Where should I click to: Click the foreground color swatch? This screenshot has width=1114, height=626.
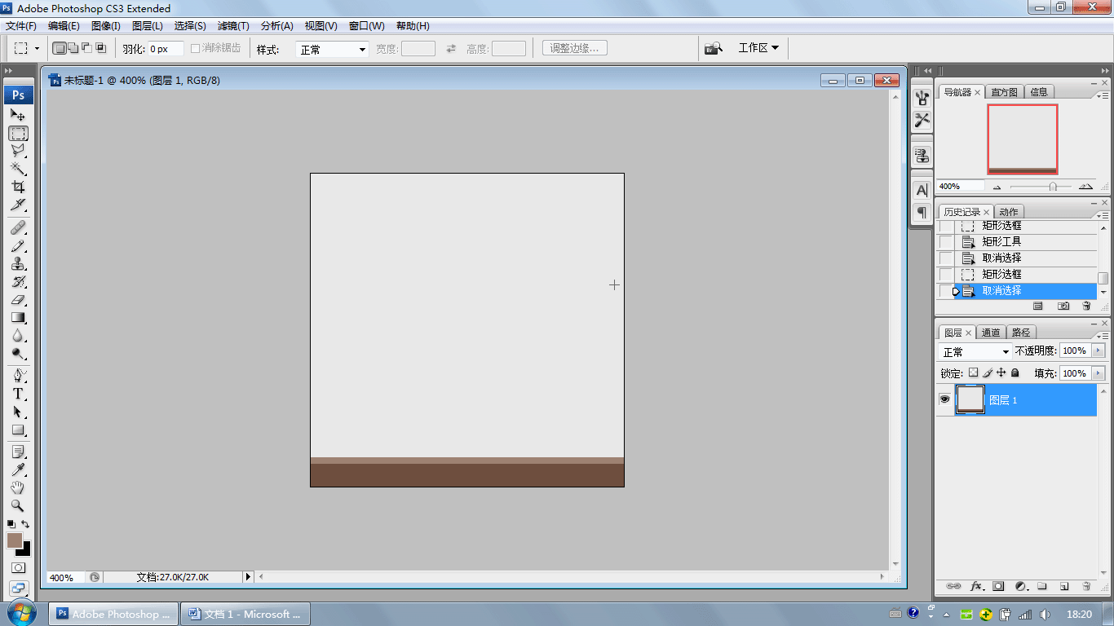[15, 540]
